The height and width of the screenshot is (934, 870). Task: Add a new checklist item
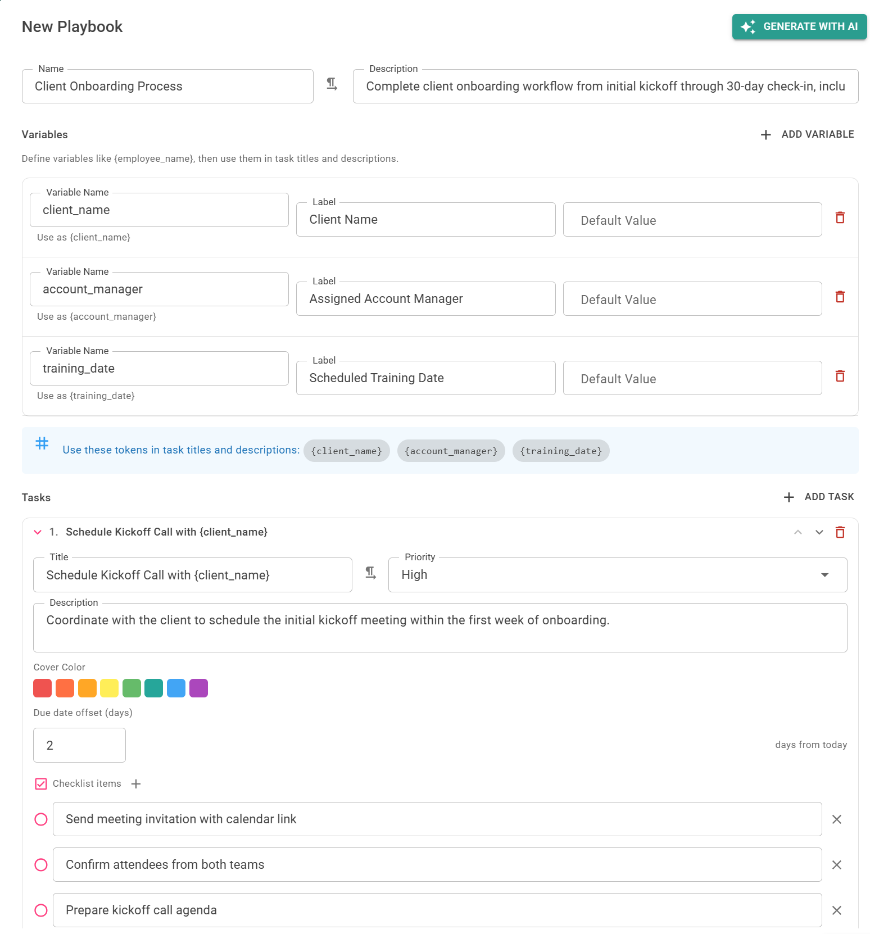(x=136, y=784)
